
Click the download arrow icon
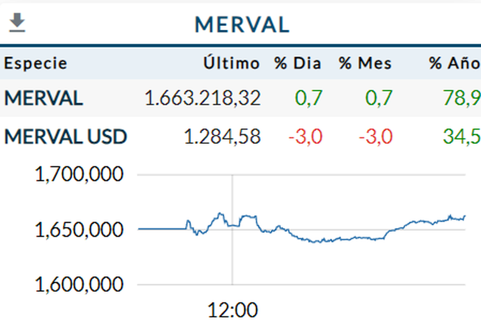(x=17, y=23)
